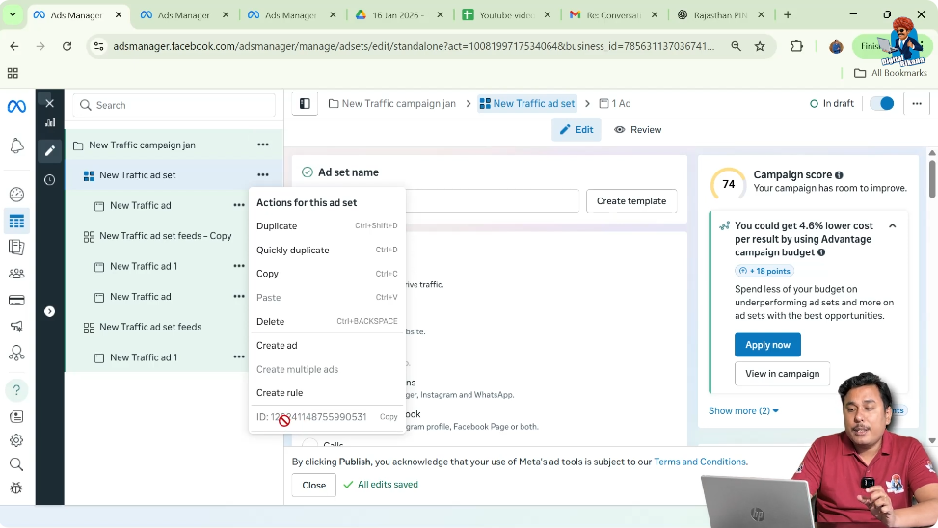Switch to the Edit tab
The height and width of the screenshot is (528, 938).
(576, 130)
